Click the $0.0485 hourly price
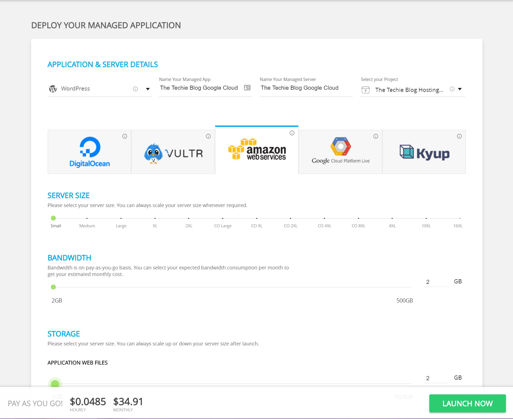Screen dimensions: 513x419 click(88, 402)
